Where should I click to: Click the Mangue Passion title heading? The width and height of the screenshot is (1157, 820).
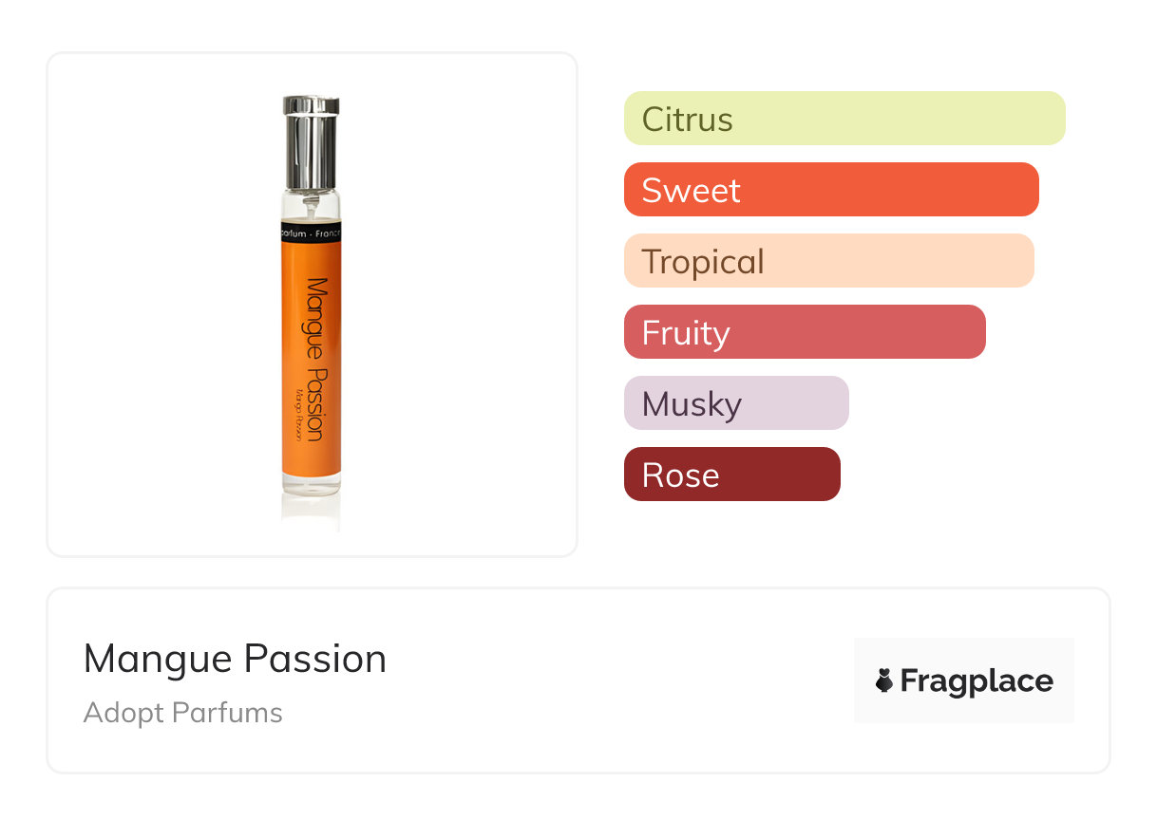coord(235,659)
